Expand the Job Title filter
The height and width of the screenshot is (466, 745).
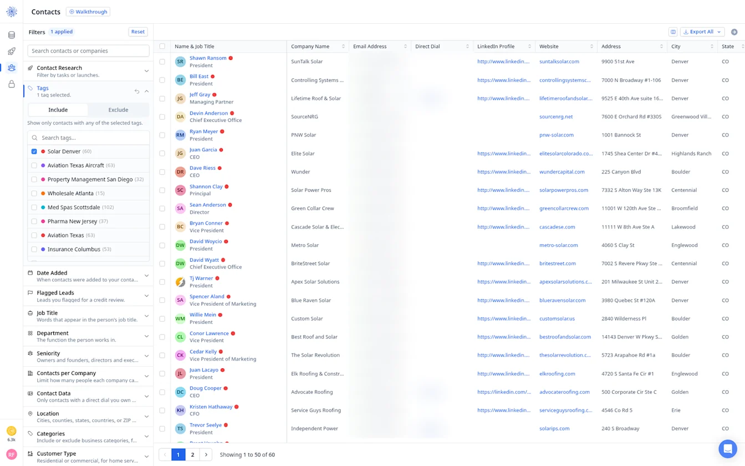coord(88,316)
